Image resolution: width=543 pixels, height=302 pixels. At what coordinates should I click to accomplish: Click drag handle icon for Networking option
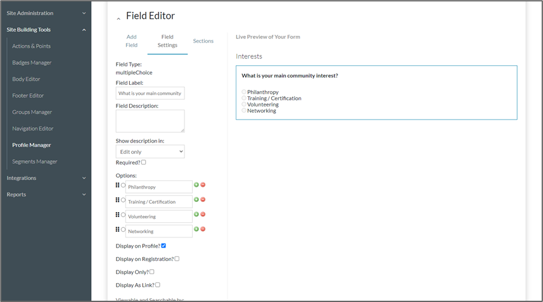pos(118,229)
